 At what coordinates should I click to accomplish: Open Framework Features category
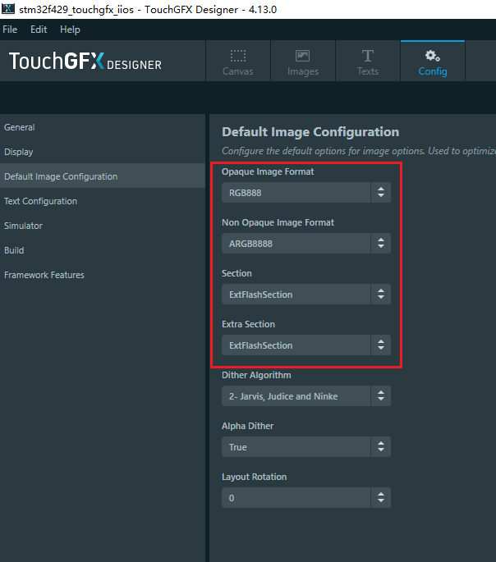tap(103, 275)
